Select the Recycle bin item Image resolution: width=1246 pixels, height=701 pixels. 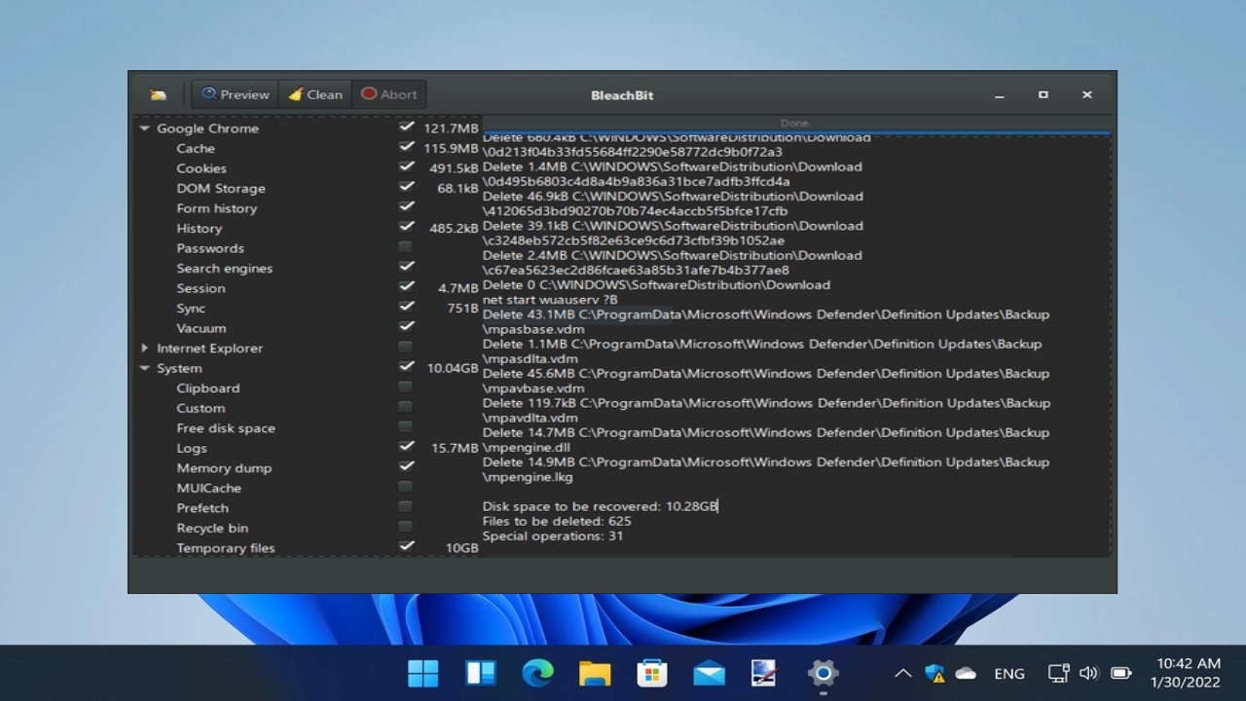[x=212, y=528]
